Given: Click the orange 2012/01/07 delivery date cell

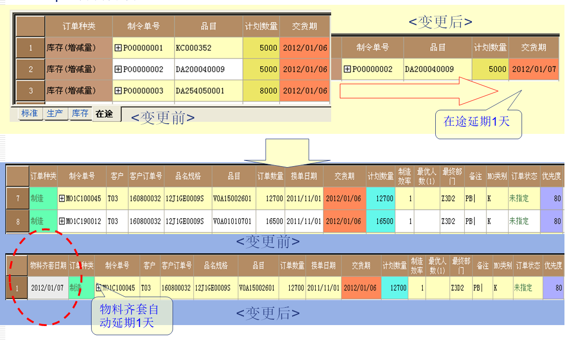Looking at the screenshot, I should click(534, 69).
